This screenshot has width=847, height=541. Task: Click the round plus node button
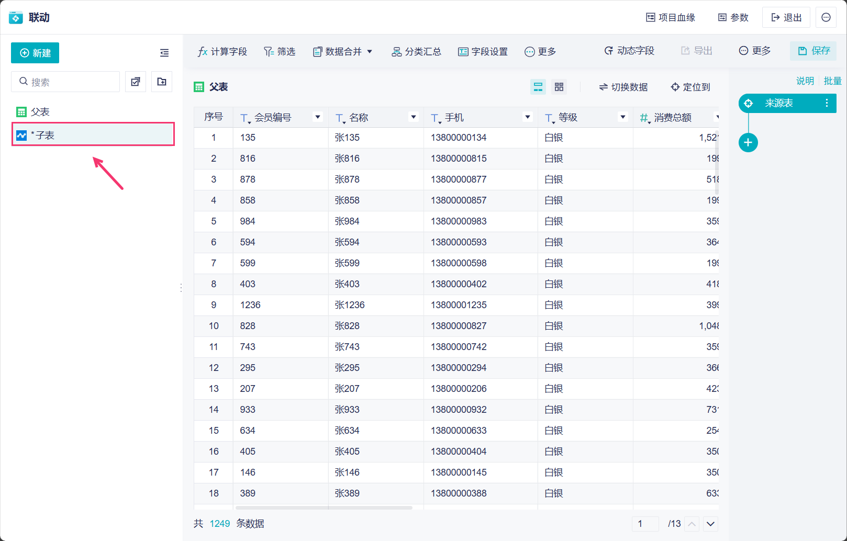point(748,142)
